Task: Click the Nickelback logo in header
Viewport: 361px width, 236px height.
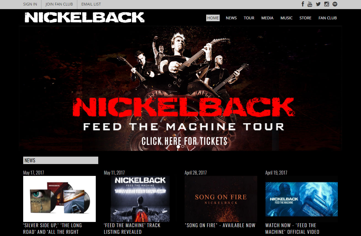Action: (84, 17)
